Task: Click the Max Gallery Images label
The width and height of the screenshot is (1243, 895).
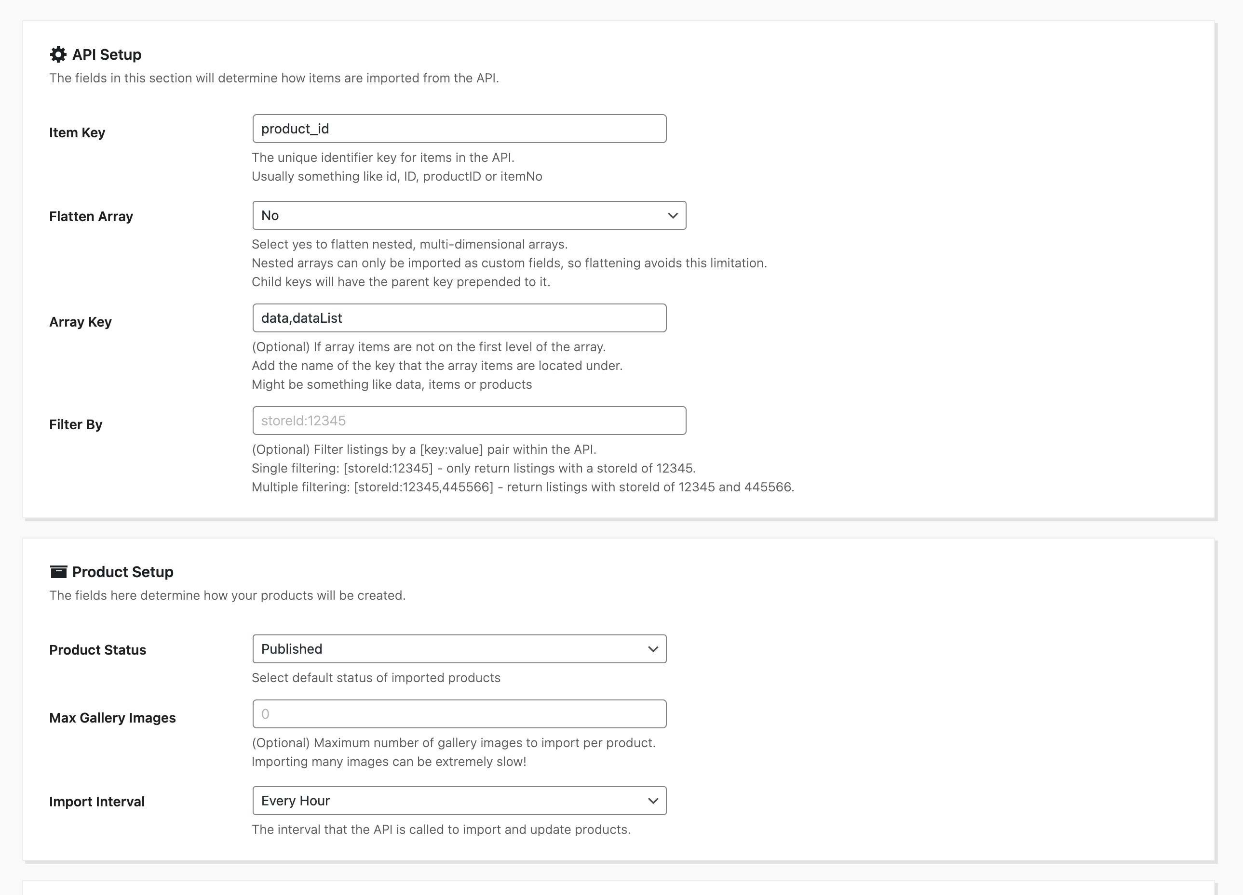Action: (112, 718)
